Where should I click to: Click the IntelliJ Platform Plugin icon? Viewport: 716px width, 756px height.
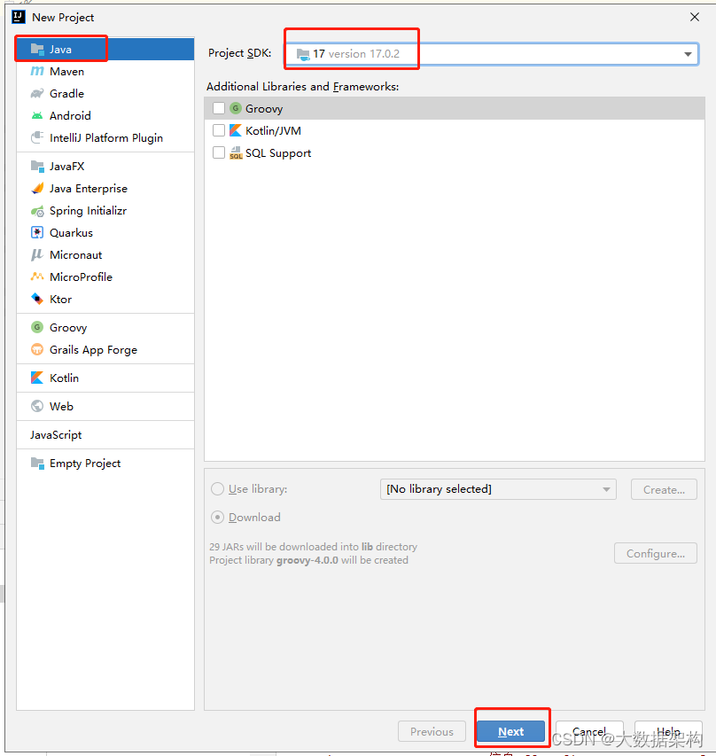[x=37, y=138]
